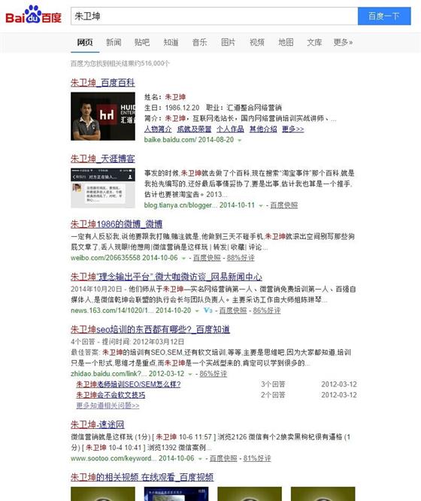Expand dropdown arrow after weibo.com result
Screen dimensions: 421x501
183,258
